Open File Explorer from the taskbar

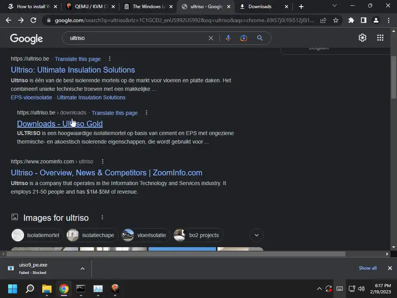(x=47, y=288)
